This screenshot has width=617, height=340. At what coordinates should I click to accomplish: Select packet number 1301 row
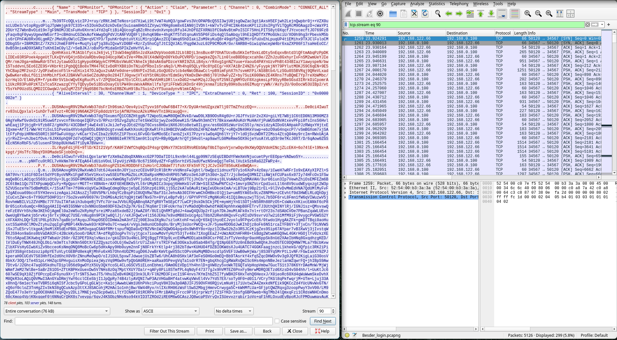(472, 142)
